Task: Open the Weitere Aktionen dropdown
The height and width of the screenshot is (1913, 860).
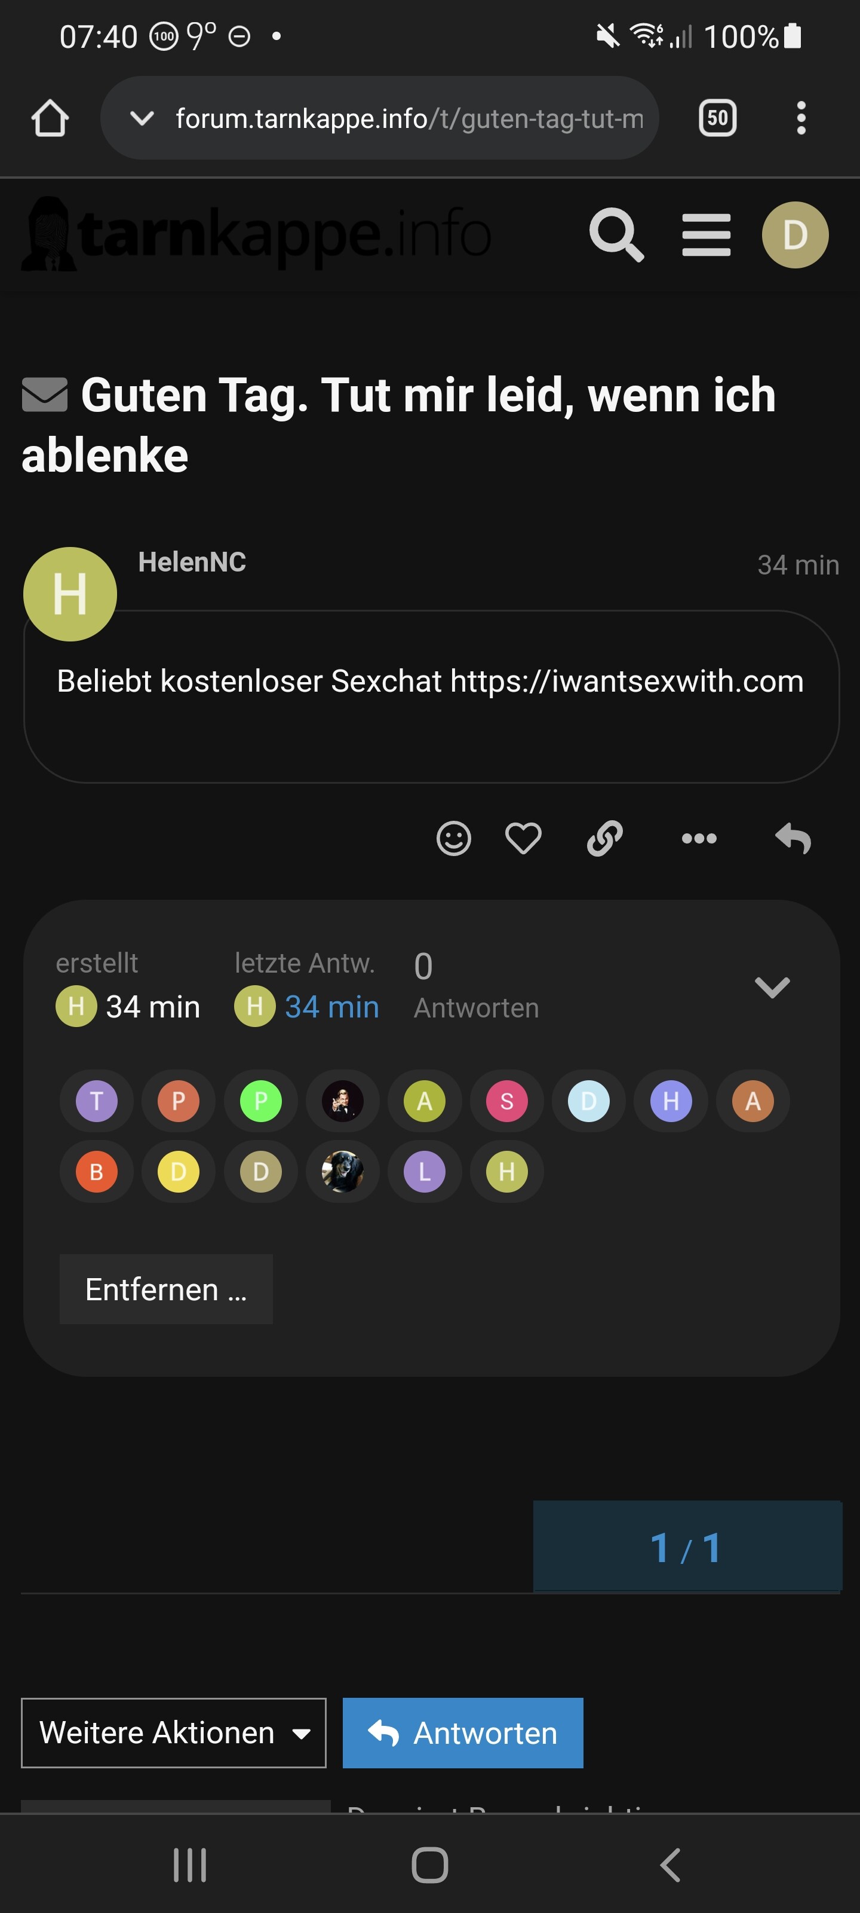Action: click(174, 1732)
